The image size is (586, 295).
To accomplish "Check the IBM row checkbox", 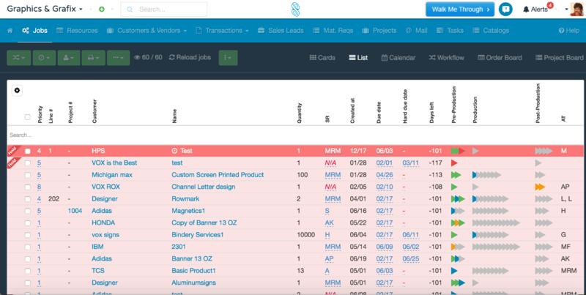I will [x=28, y=247].
